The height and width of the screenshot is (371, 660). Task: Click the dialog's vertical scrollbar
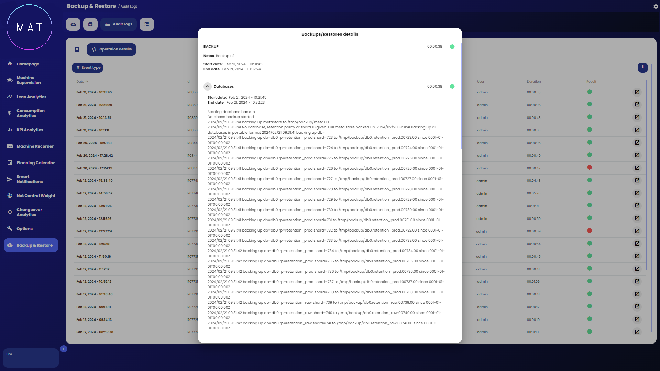tap(461, 96)
